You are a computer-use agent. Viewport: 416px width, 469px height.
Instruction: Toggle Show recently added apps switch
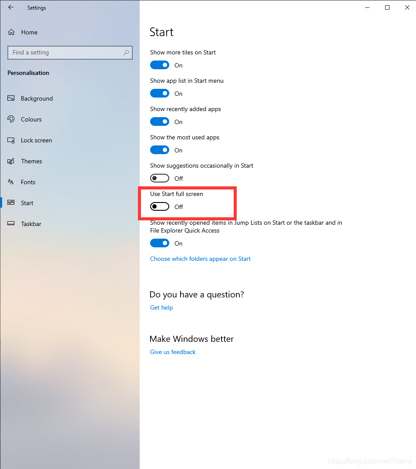[160, 122]
